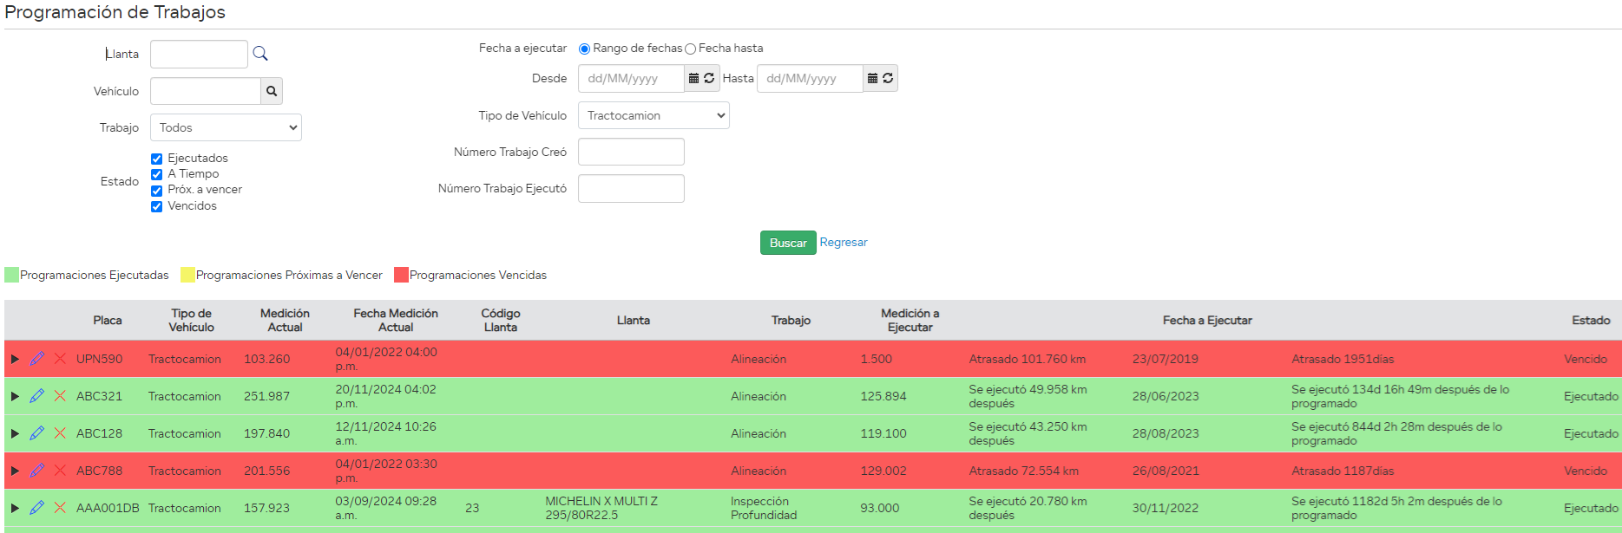The height and width of the screenshot is (533, 1622).
Task: Edit the UPN590 row with pencil icon
Action: tap(36, 359)
